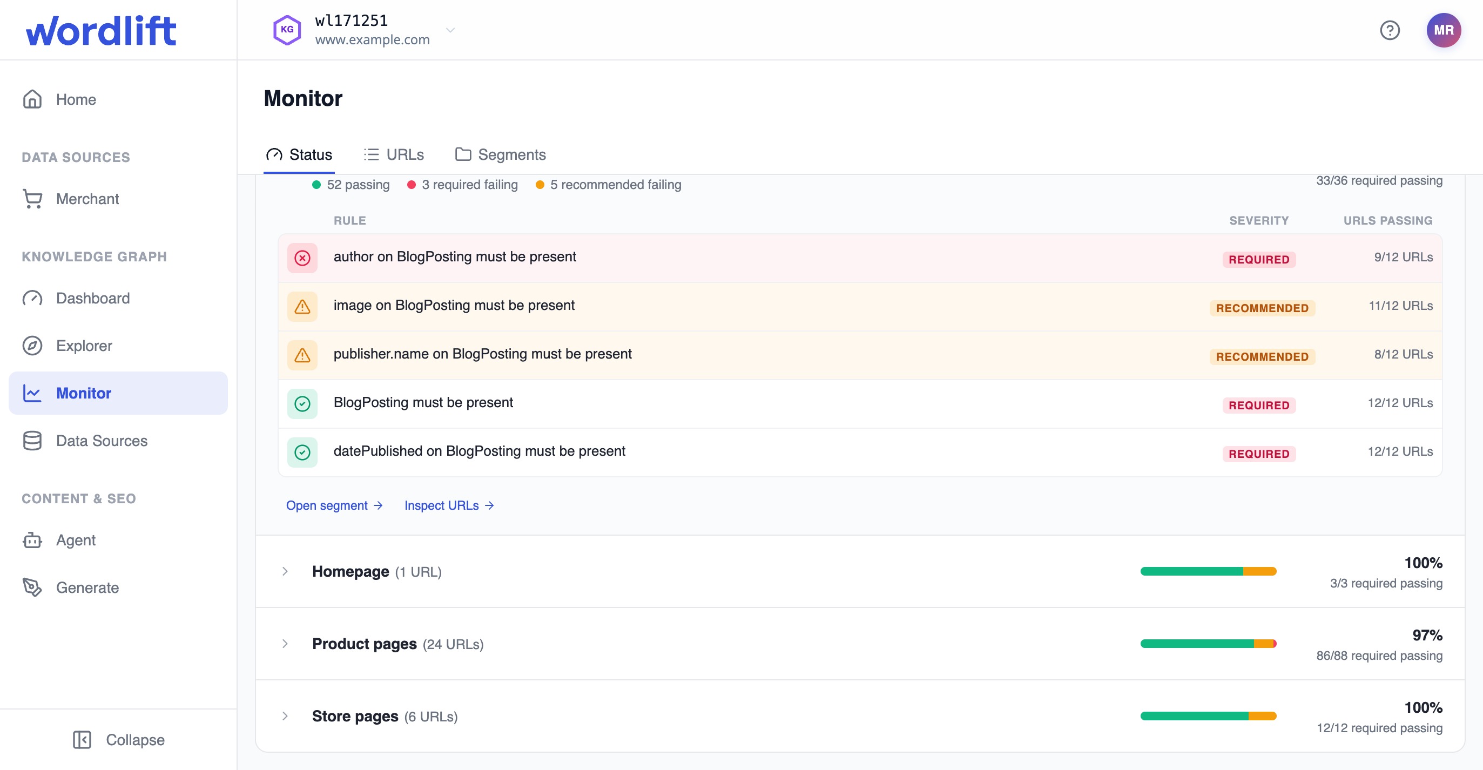Click the Collapse sidebar panel icon
Viewport: 1483px width, 770px height.
pyautogui.click(x=82, y=740)
